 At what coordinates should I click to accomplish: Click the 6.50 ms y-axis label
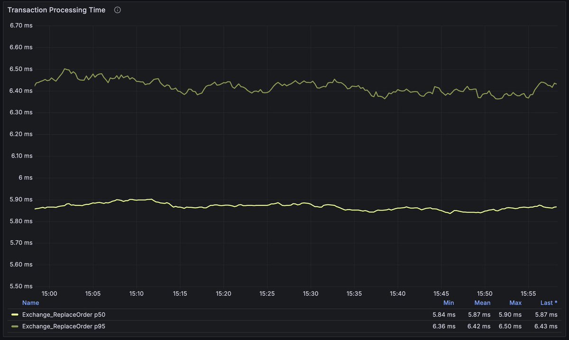(21, 69)
